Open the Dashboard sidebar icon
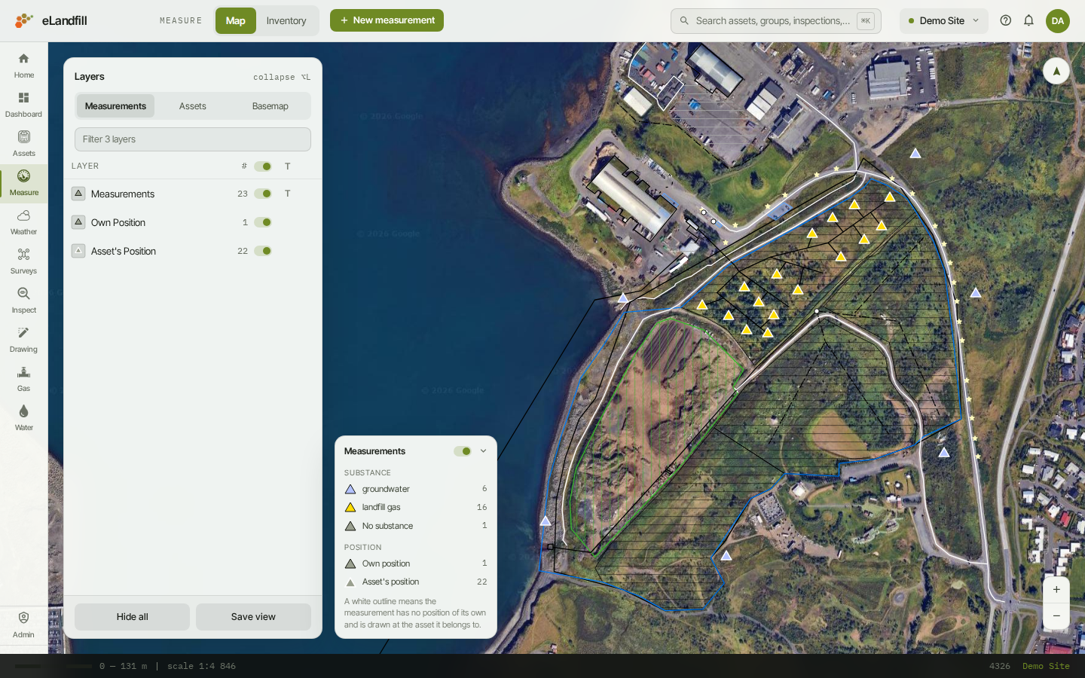 [23, 105]
